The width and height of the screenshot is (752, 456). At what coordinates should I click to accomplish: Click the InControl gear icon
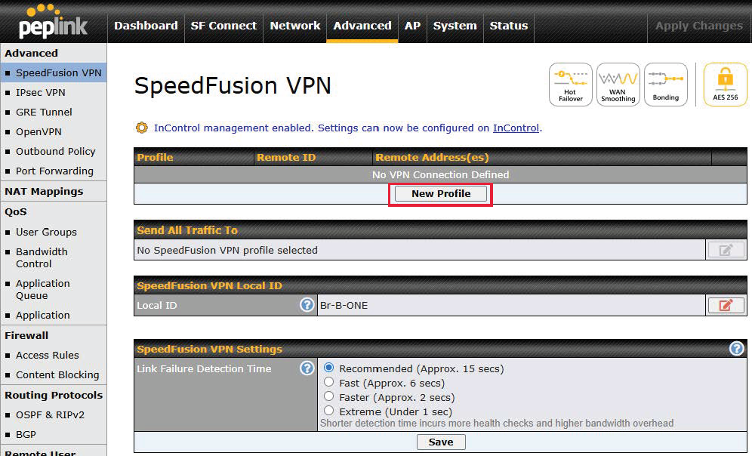[141, 128]
